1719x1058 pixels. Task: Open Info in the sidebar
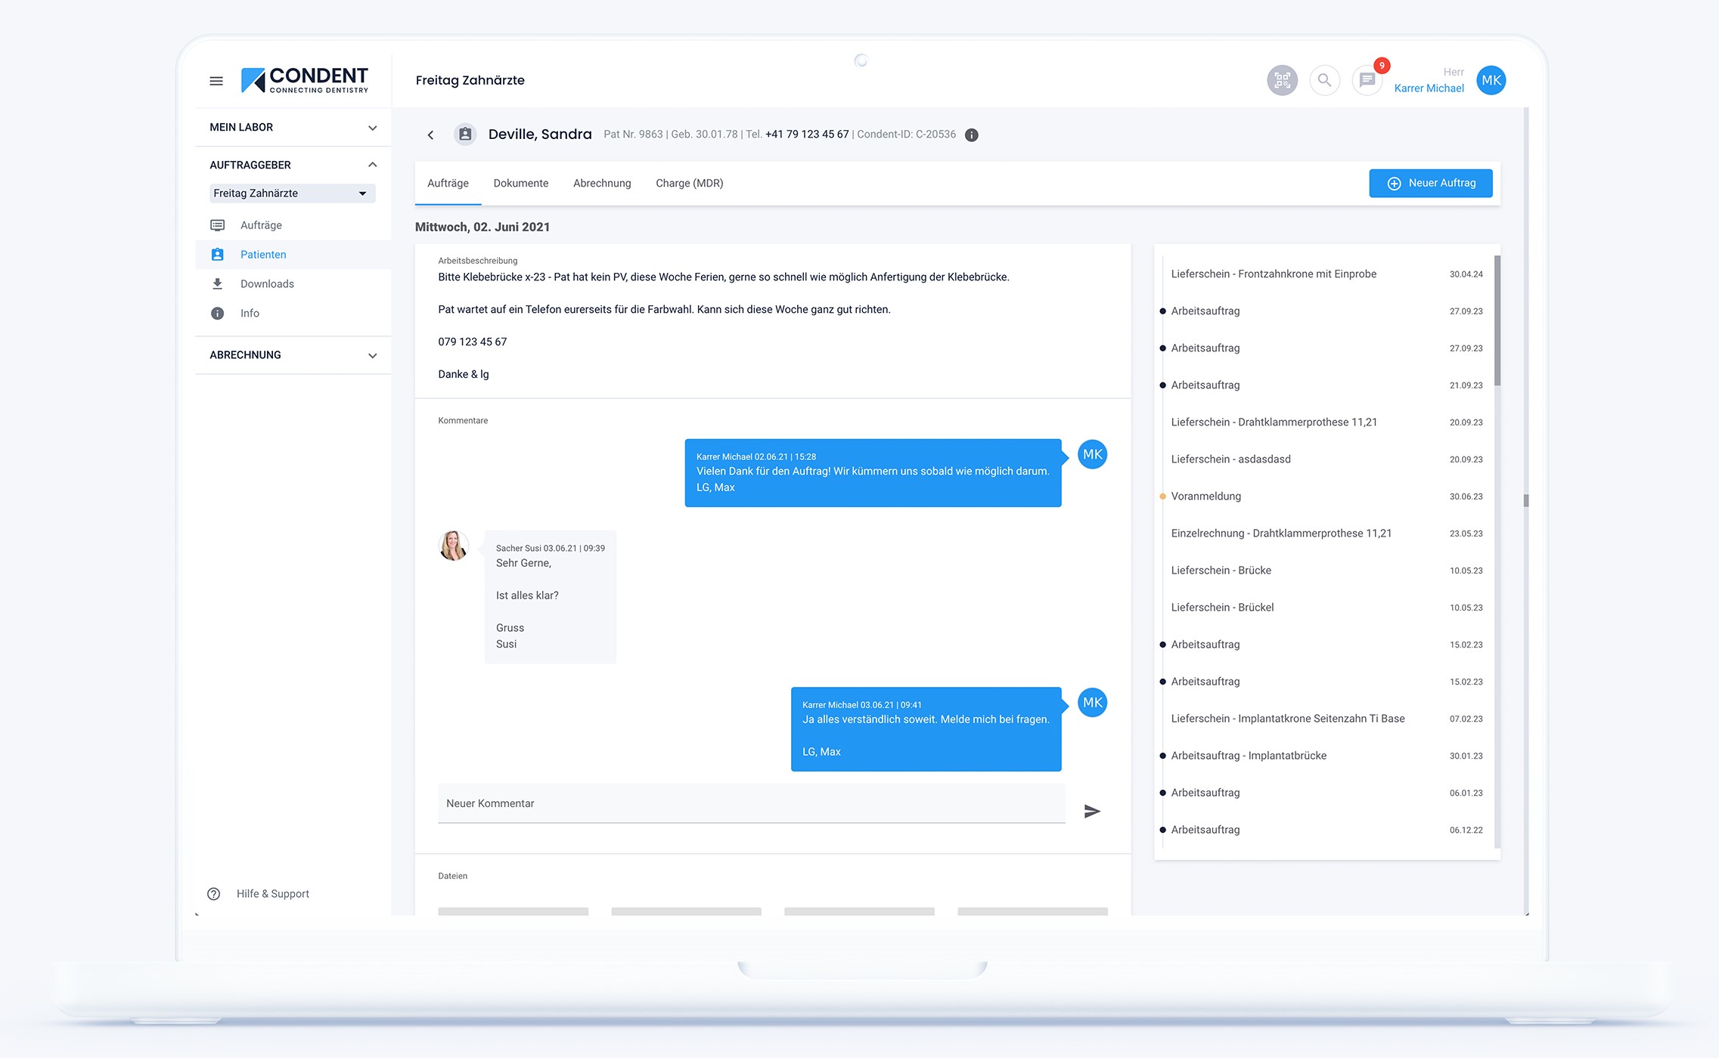coord(250,313)
